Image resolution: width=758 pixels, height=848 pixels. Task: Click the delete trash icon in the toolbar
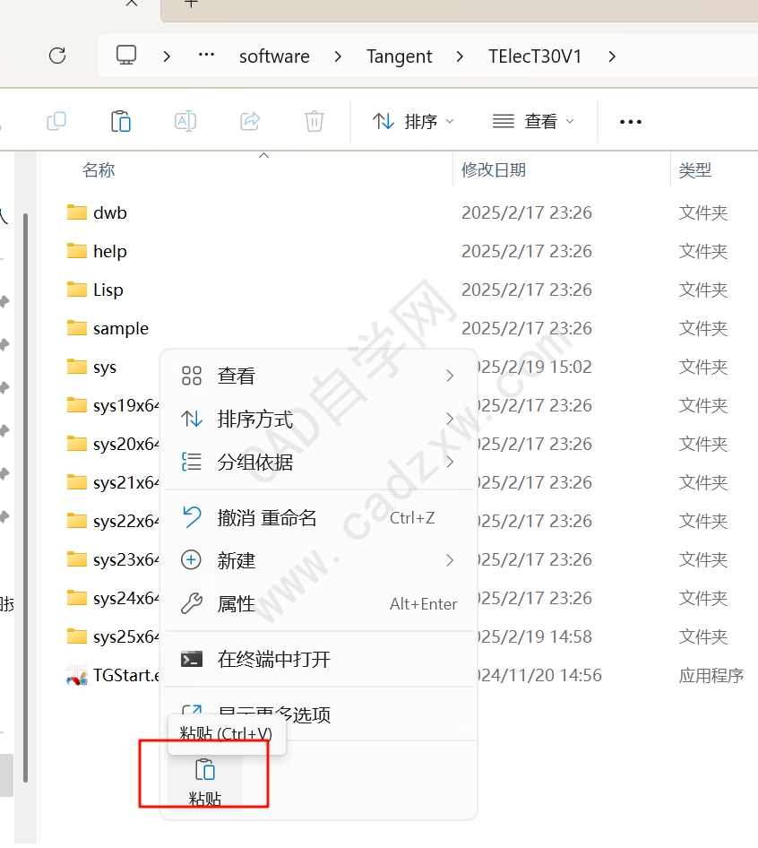pyautogui.click(x=314, y=121)
